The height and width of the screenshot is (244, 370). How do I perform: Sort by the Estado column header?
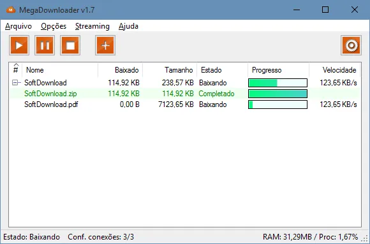[x=222, y=70]
